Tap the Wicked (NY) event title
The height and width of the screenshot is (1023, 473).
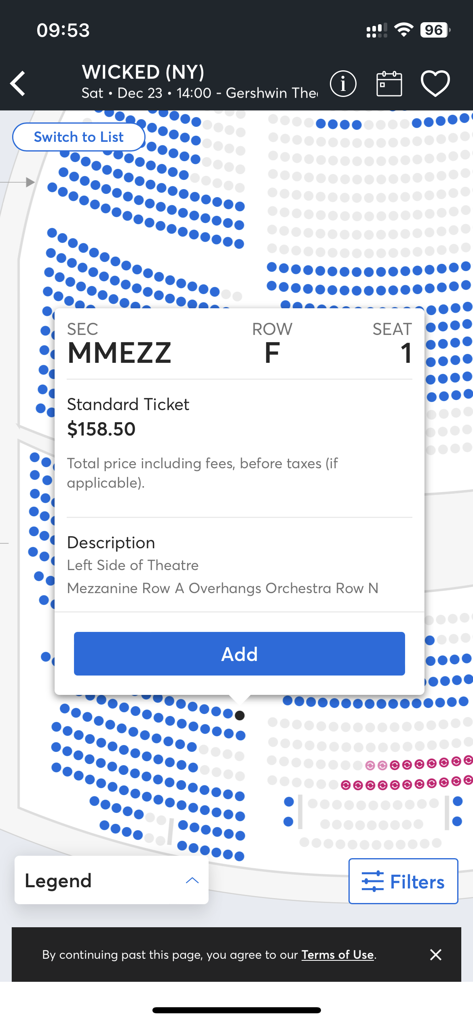pyautogui.click(x=143, y=72)
